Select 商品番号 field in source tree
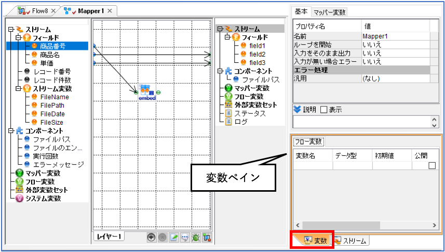 [53, 46]
